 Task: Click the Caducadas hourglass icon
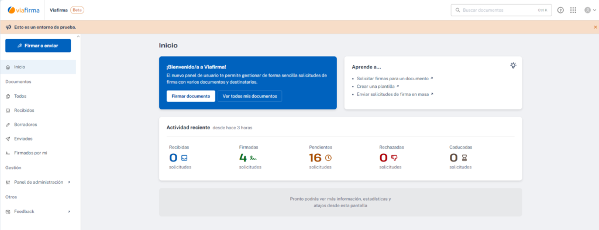pos(464,157)
